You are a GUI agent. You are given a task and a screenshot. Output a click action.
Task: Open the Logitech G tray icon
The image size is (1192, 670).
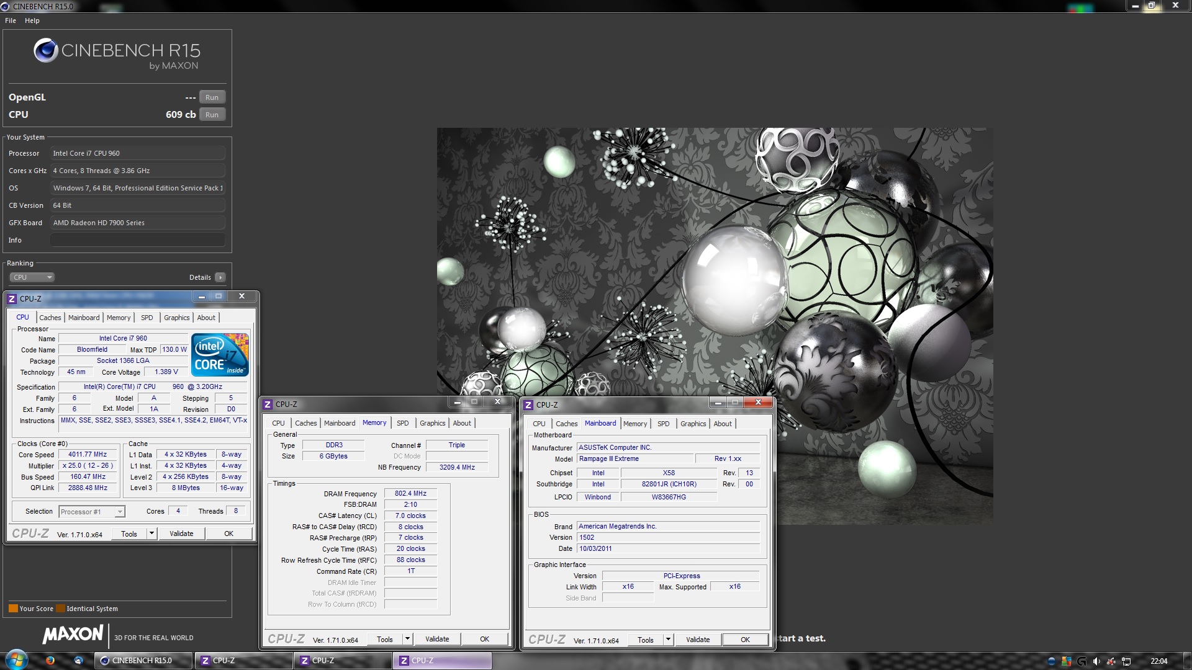1081,661
